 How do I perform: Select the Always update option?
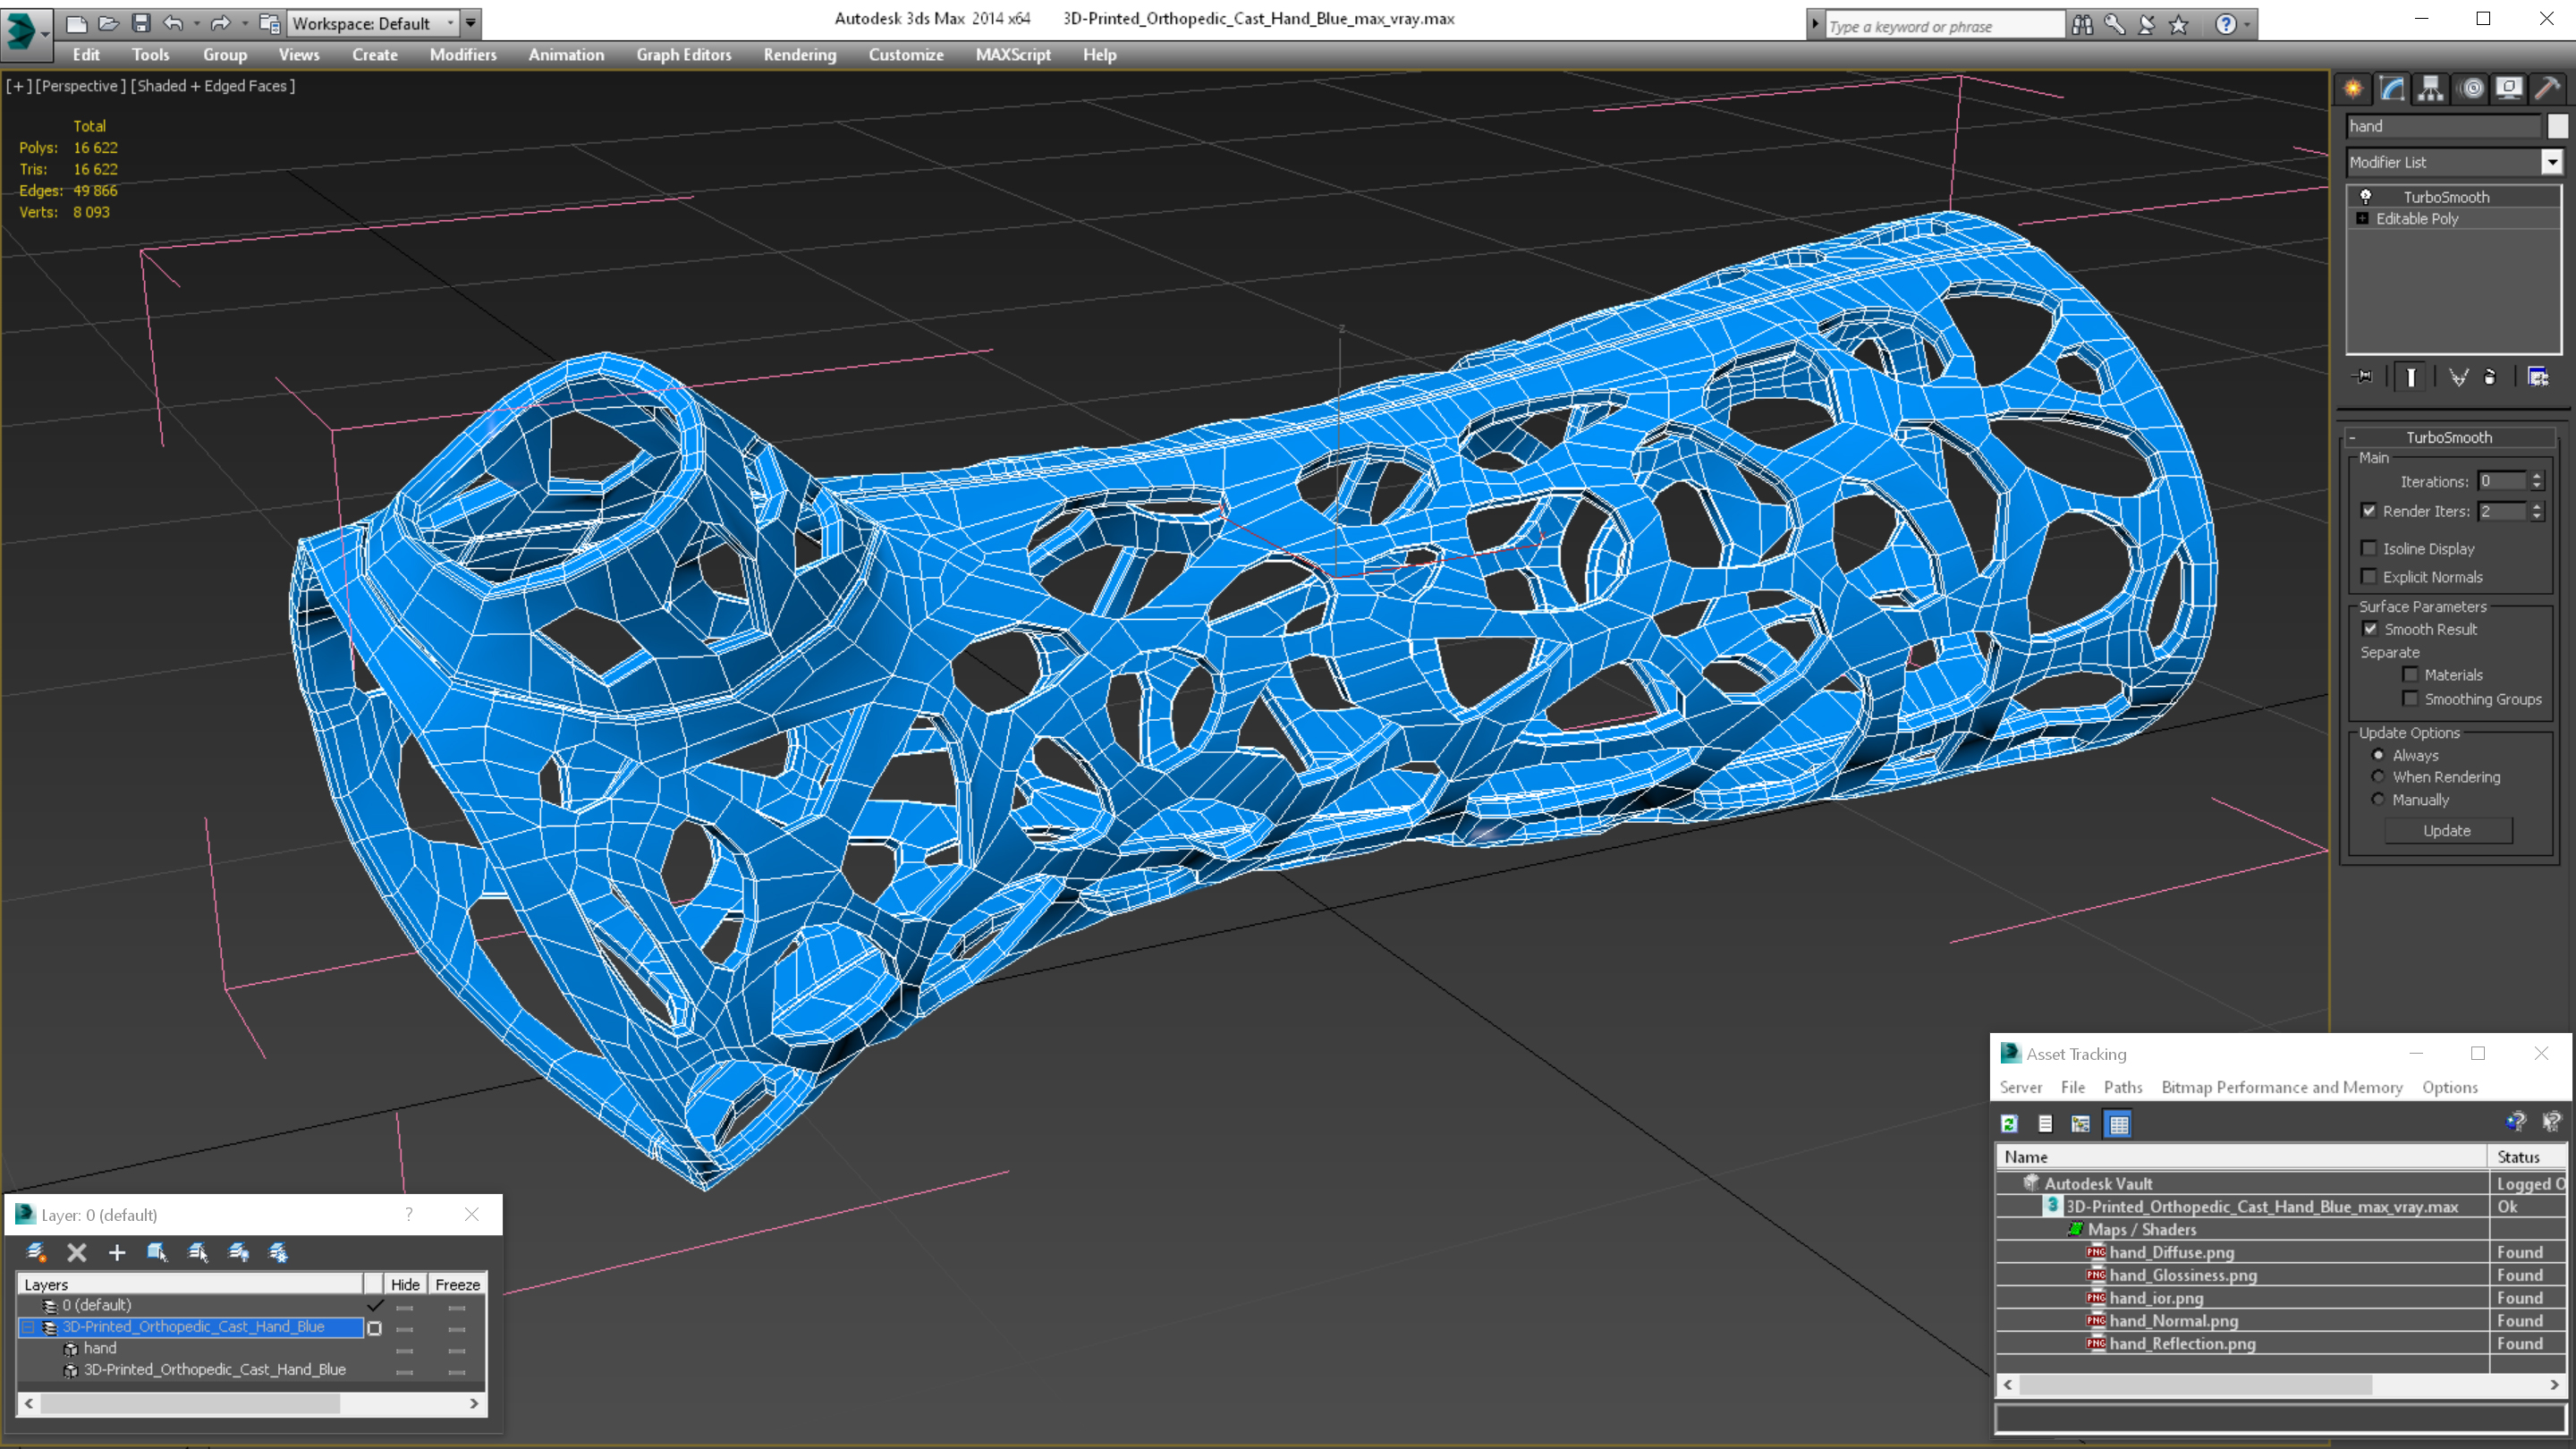2379,755
